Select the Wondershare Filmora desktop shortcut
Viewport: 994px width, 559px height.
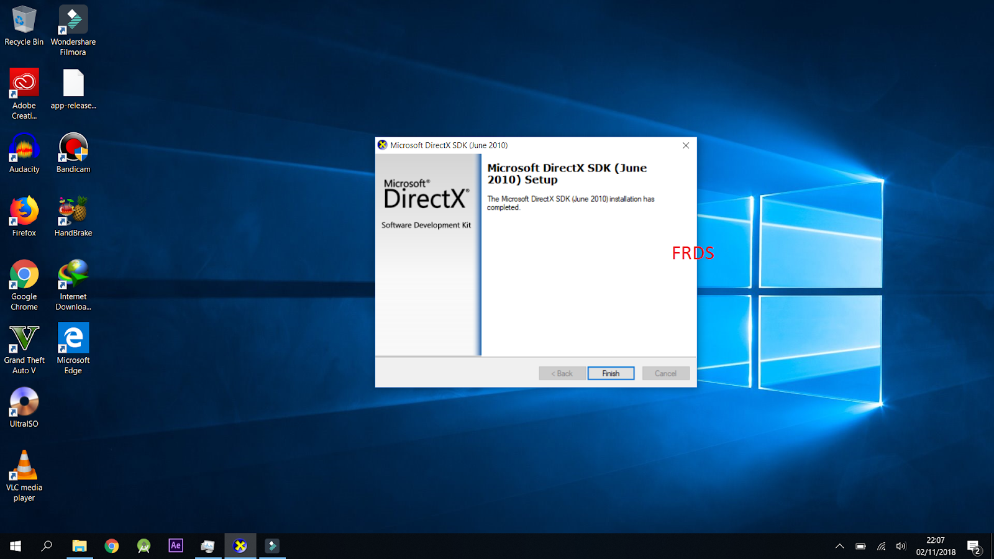click(x=73, y=30)
